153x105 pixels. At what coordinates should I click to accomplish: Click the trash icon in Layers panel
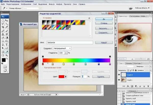(x=148, y=86)
